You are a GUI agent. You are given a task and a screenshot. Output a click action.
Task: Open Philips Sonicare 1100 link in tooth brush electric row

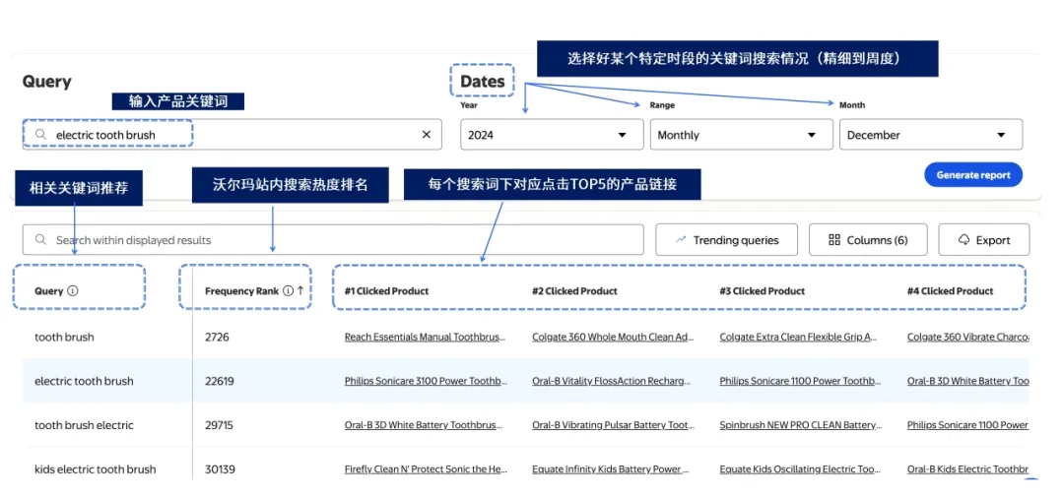click(x=967, y=425)
